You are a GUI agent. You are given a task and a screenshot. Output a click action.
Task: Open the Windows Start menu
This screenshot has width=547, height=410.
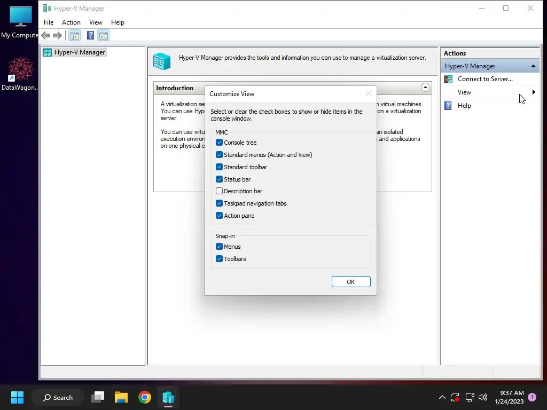(17, 397)
